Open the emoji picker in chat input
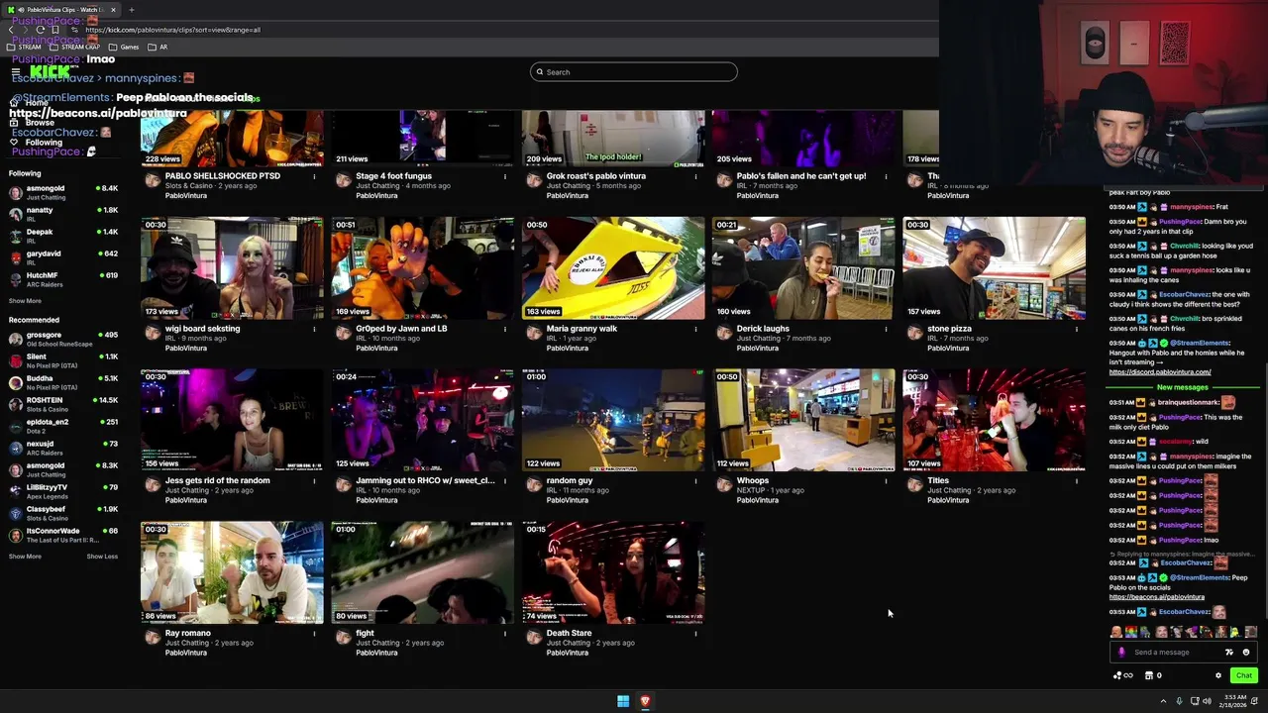Viewport: 1268px width, 713px height. 1246,653
